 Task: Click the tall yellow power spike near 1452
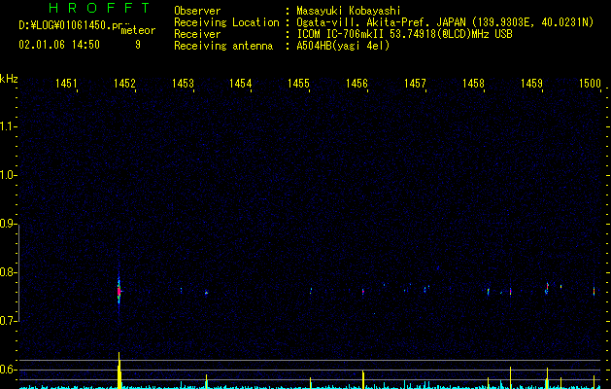(119, 371)
